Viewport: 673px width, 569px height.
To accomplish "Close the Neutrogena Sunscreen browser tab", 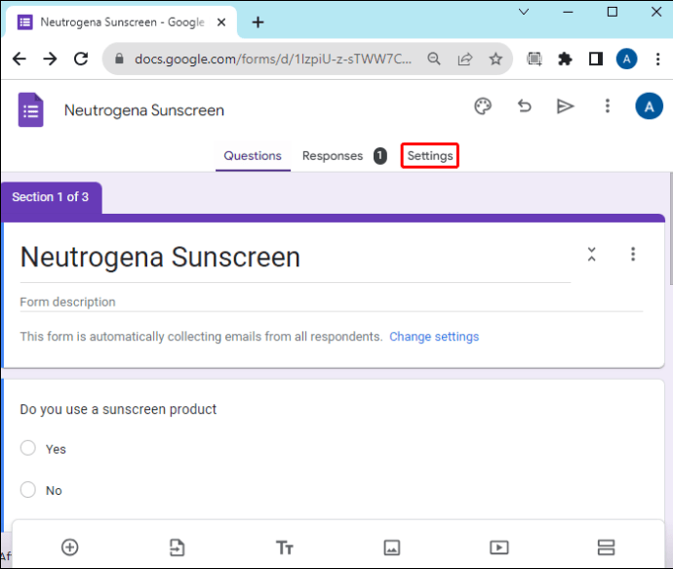I will click(x=221, y=22).
